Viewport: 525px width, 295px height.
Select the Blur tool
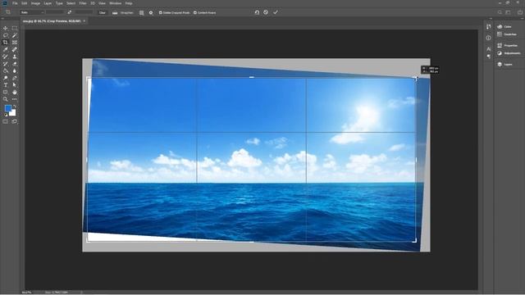[15, 71]
